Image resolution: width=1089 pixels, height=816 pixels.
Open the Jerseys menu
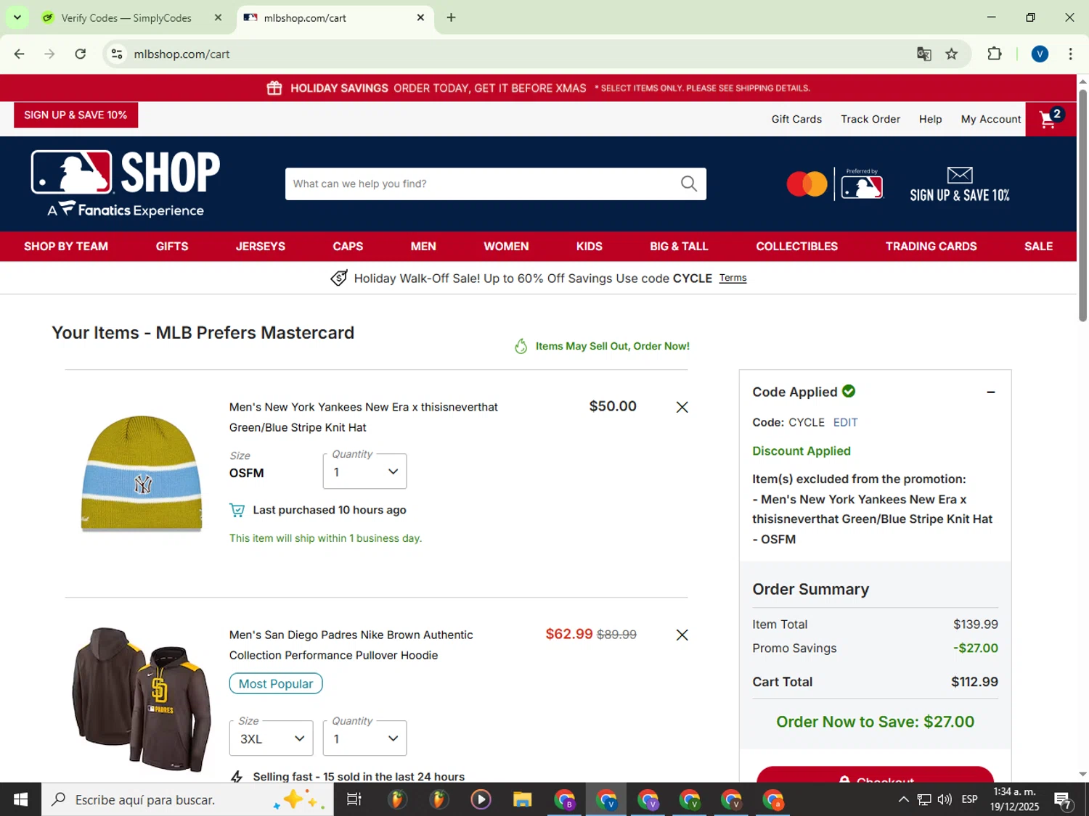pos(261,247)
